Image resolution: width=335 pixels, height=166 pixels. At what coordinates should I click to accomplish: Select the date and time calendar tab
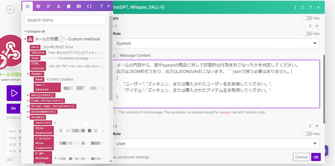(x=69, y=6)
